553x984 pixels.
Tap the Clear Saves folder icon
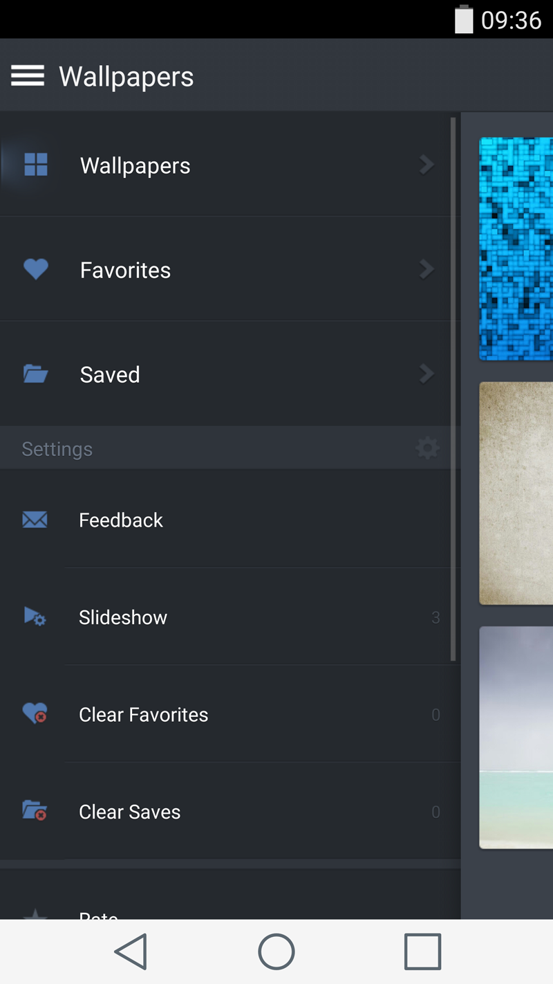coord(35,810)
